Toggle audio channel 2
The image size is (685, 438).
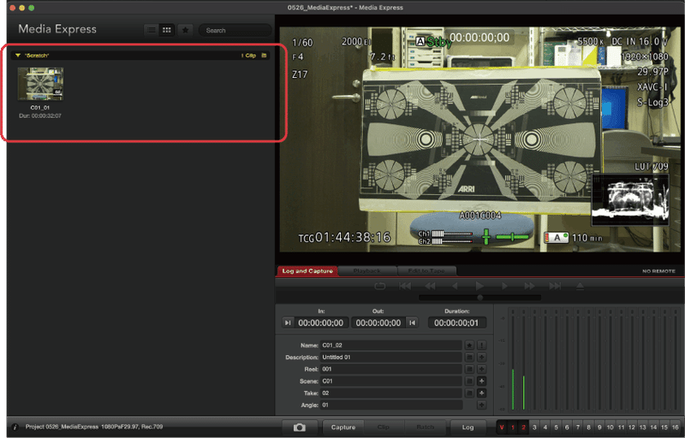click(x=523, y=428)
